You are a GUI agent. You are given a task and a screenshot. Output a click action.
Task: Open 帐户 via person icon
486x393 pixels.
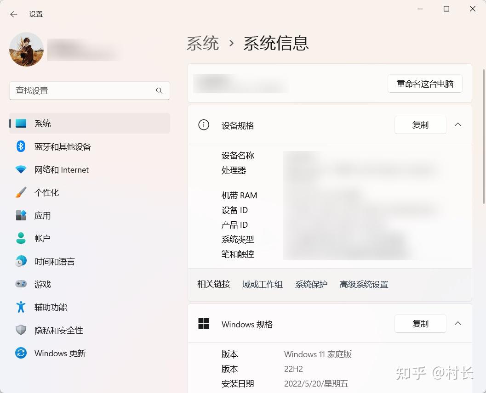pos(21,238)
